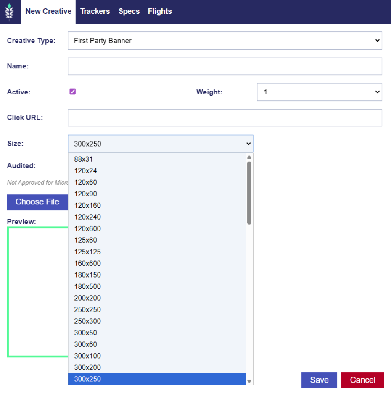Select the 88x31 size option
Screen dimensions: 391x393
coord(84,159)
